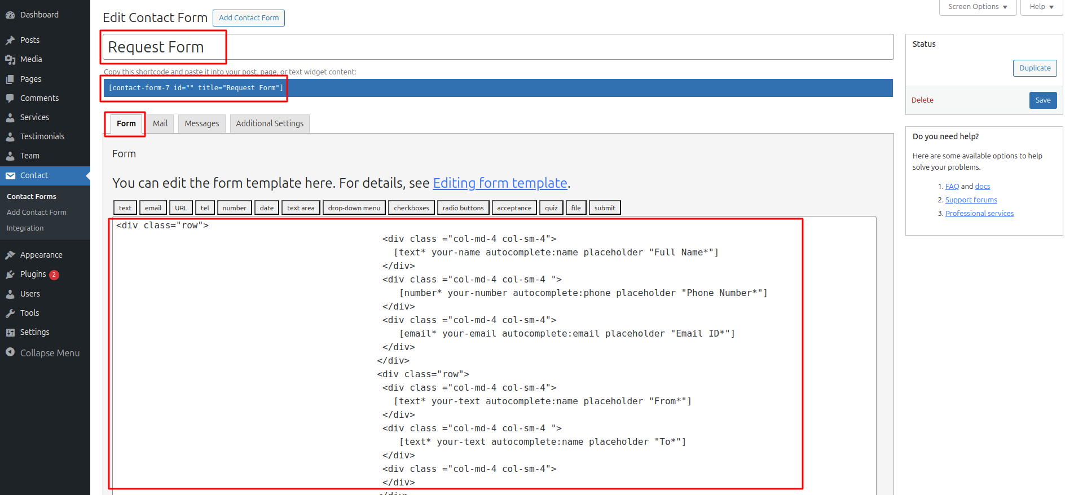Click the Dashboard gauge icon

coord(10,15)
